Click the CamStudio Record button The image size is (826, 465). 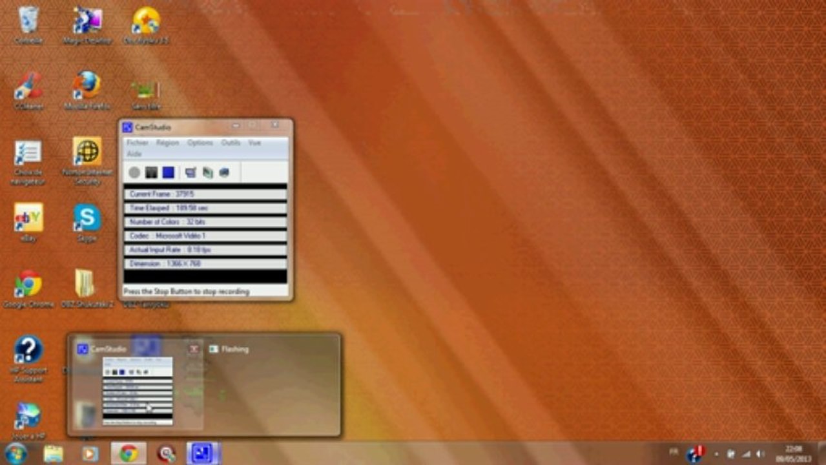(x=134, y=172)
